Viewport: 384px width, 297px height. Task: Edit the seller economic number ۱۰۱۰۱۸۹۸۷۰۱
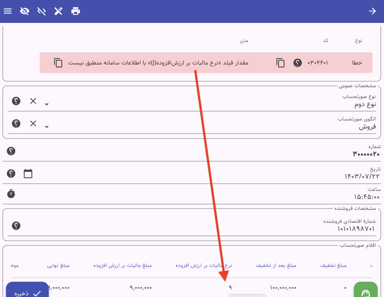point(356,229)
